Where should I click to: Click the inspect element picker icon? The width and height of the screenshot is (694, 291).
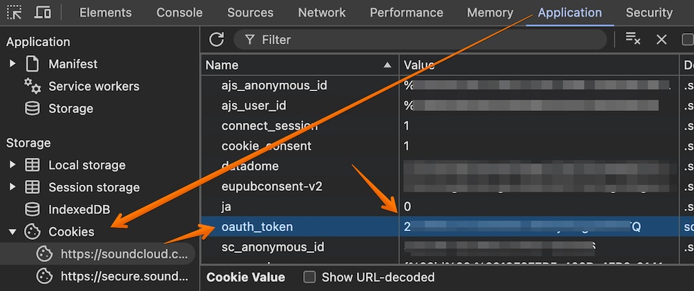(14, 12)
